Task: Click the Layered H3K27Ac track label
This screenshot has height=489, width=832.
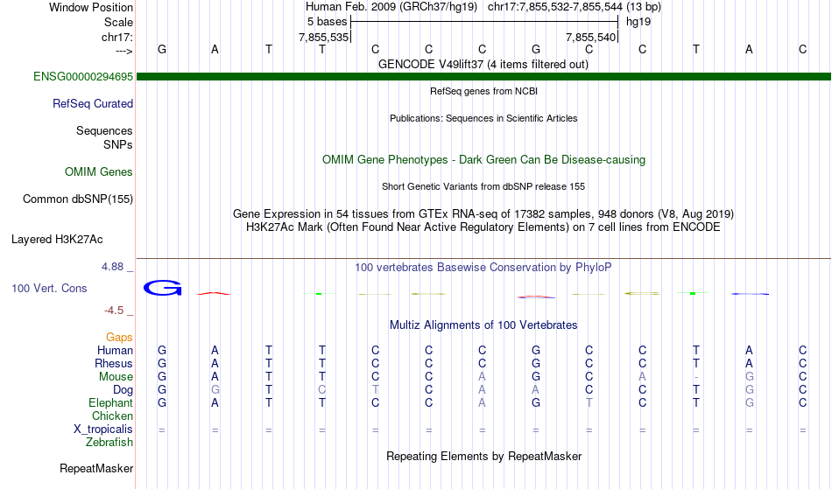Action: coord(57,240)
